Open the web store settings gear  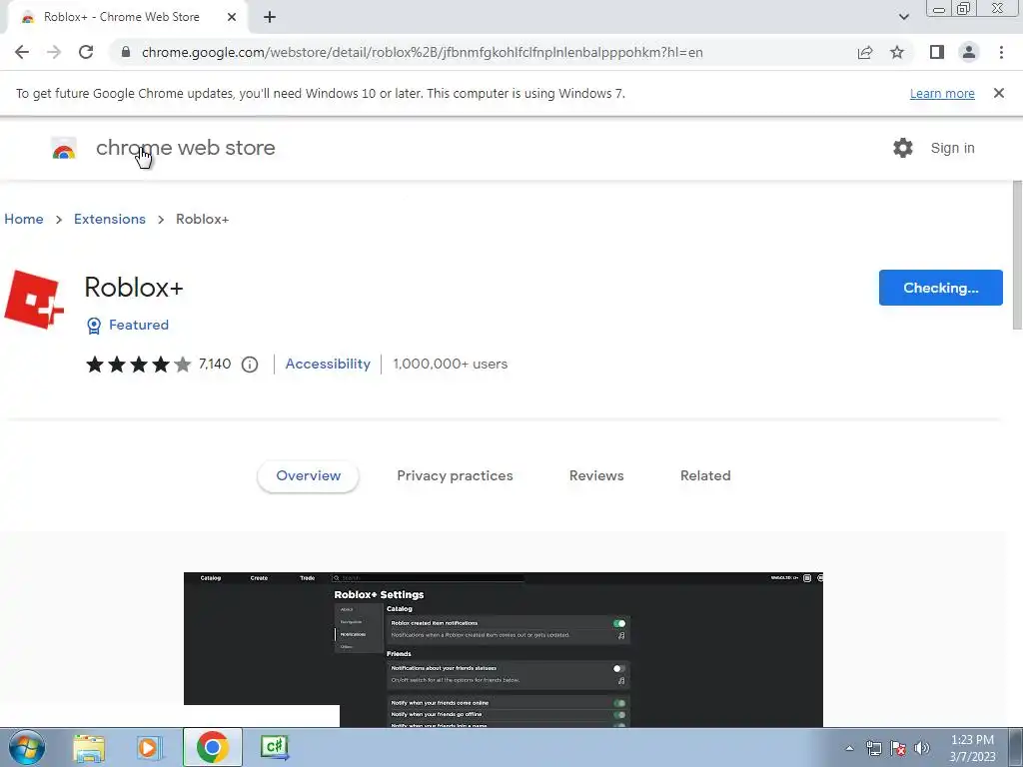click(x=903, y=148)
